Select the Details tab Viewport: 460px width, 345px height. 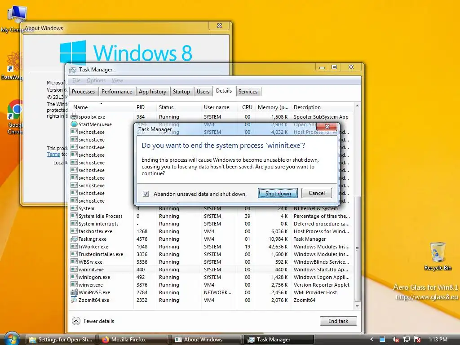[224, 91]
